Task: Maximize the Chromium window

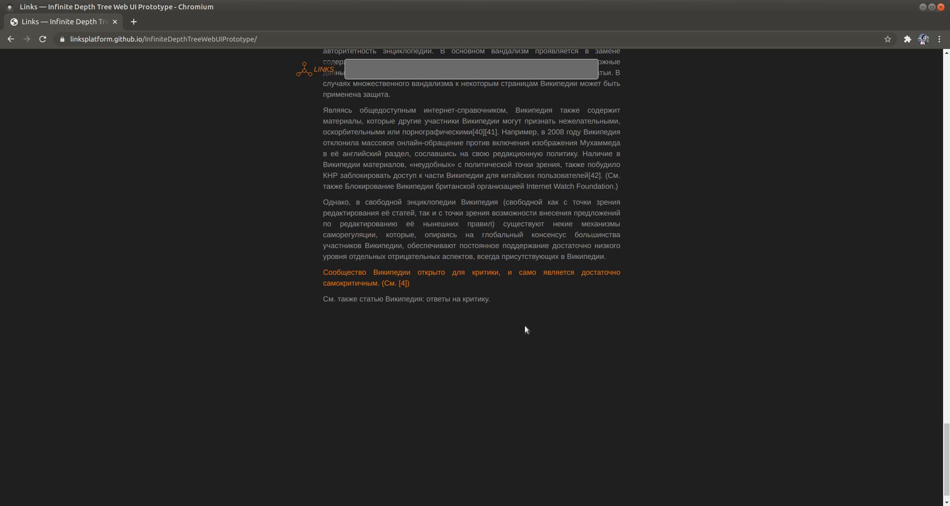Action: [x=932, y=7]
